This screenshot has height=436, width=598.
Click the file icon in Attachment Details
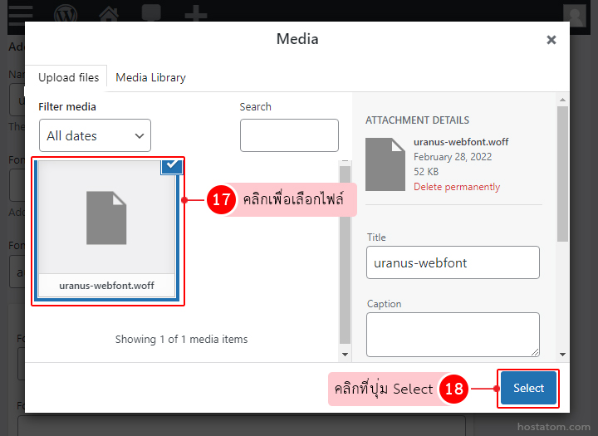click(x=385, y=164)
